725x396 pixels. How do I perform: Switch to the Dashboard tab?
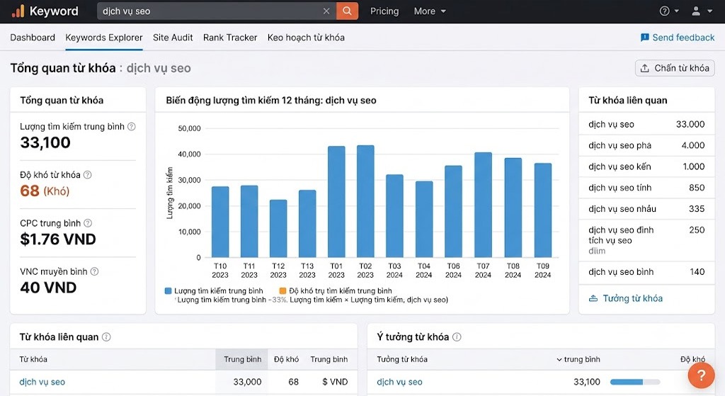(x=33, y=38)
